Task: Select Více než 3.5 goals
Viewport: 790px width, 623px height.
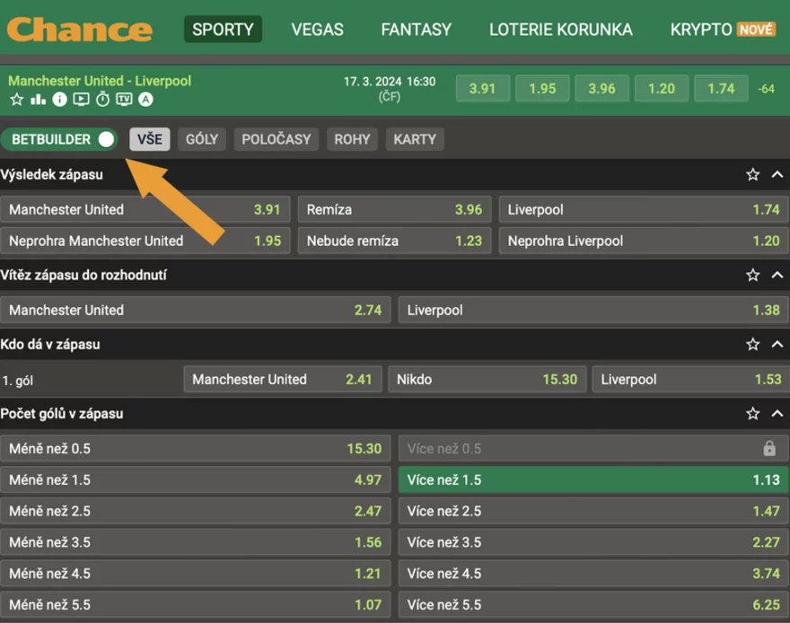Action: (594, 542)
